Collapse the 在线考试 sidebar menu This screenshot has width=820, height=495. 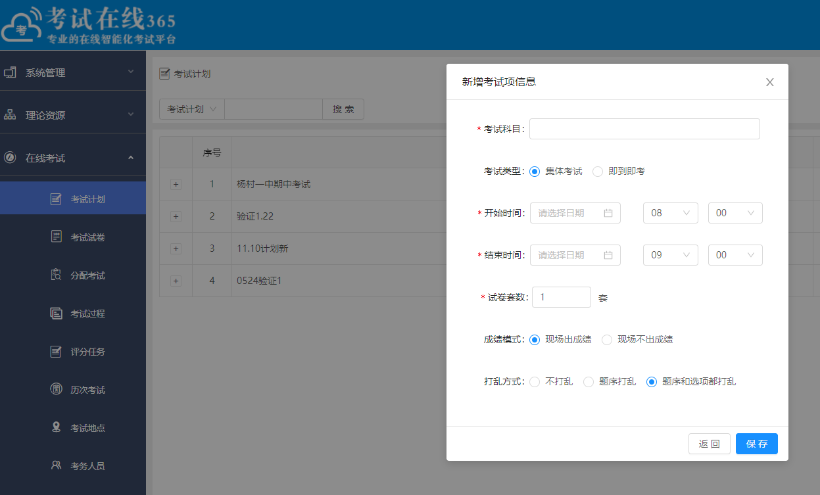pos(72,158)
